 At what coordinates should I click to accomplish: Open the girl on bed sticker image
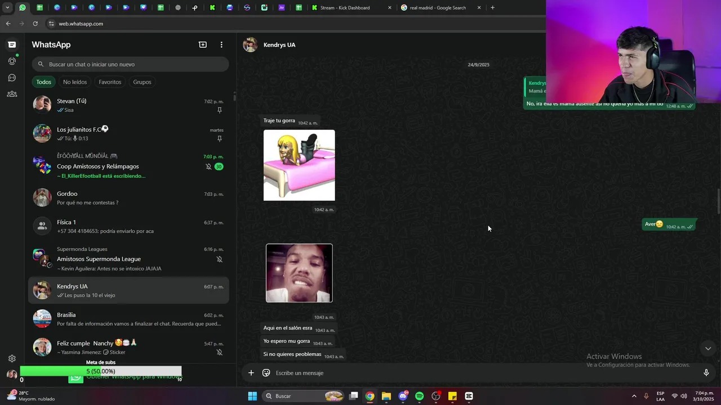299,165
